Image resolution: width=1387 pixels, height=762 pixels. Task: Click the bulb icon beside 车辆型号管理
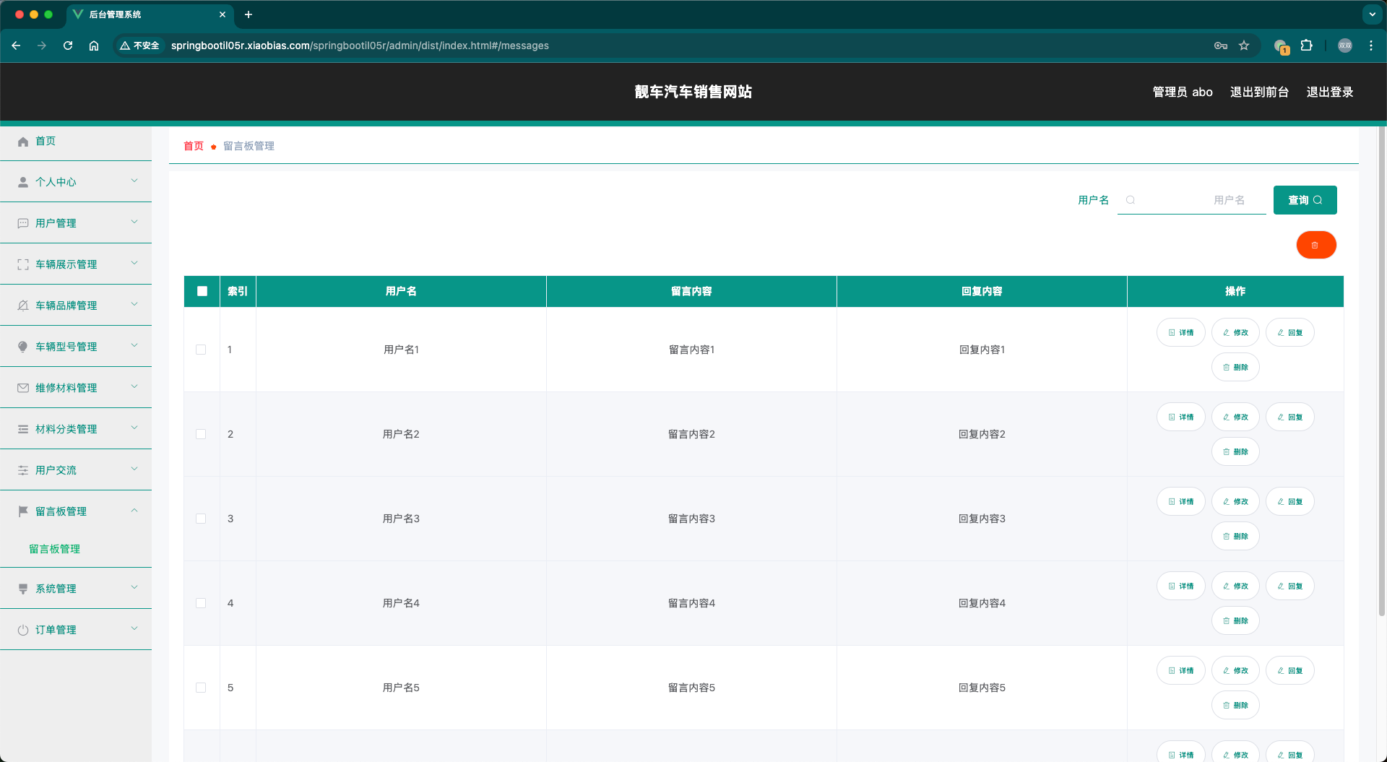[x=23, y=347]
